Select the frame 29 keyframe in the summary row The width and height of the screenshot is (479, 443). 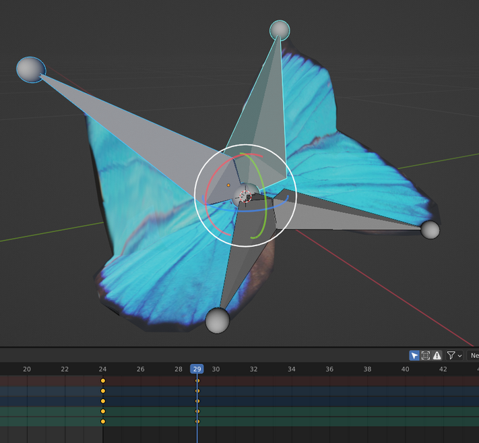[197, 381]
